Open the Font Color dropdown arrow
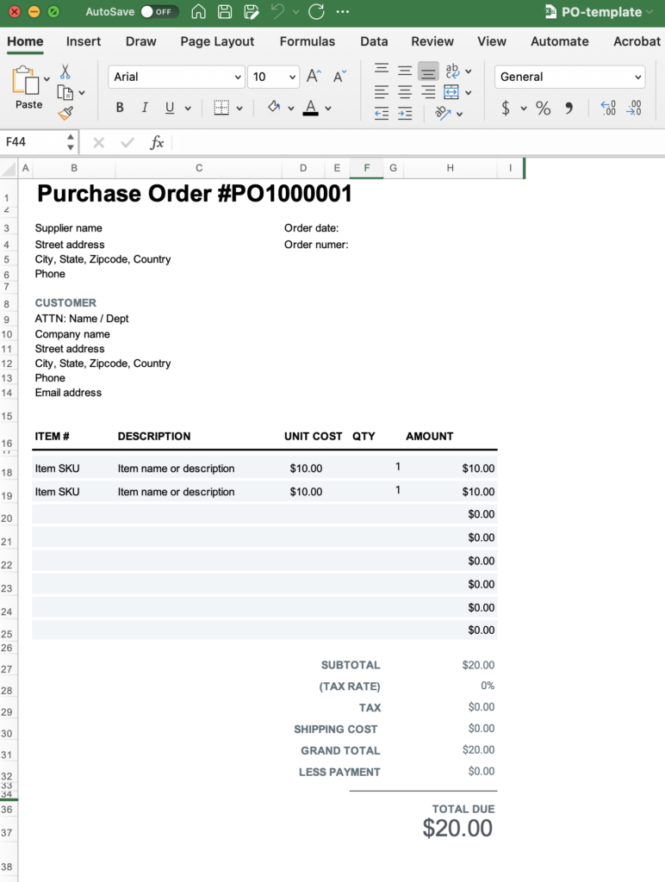Image resolution: width=665 pixels, height=882 pixels. click(328, 108)
